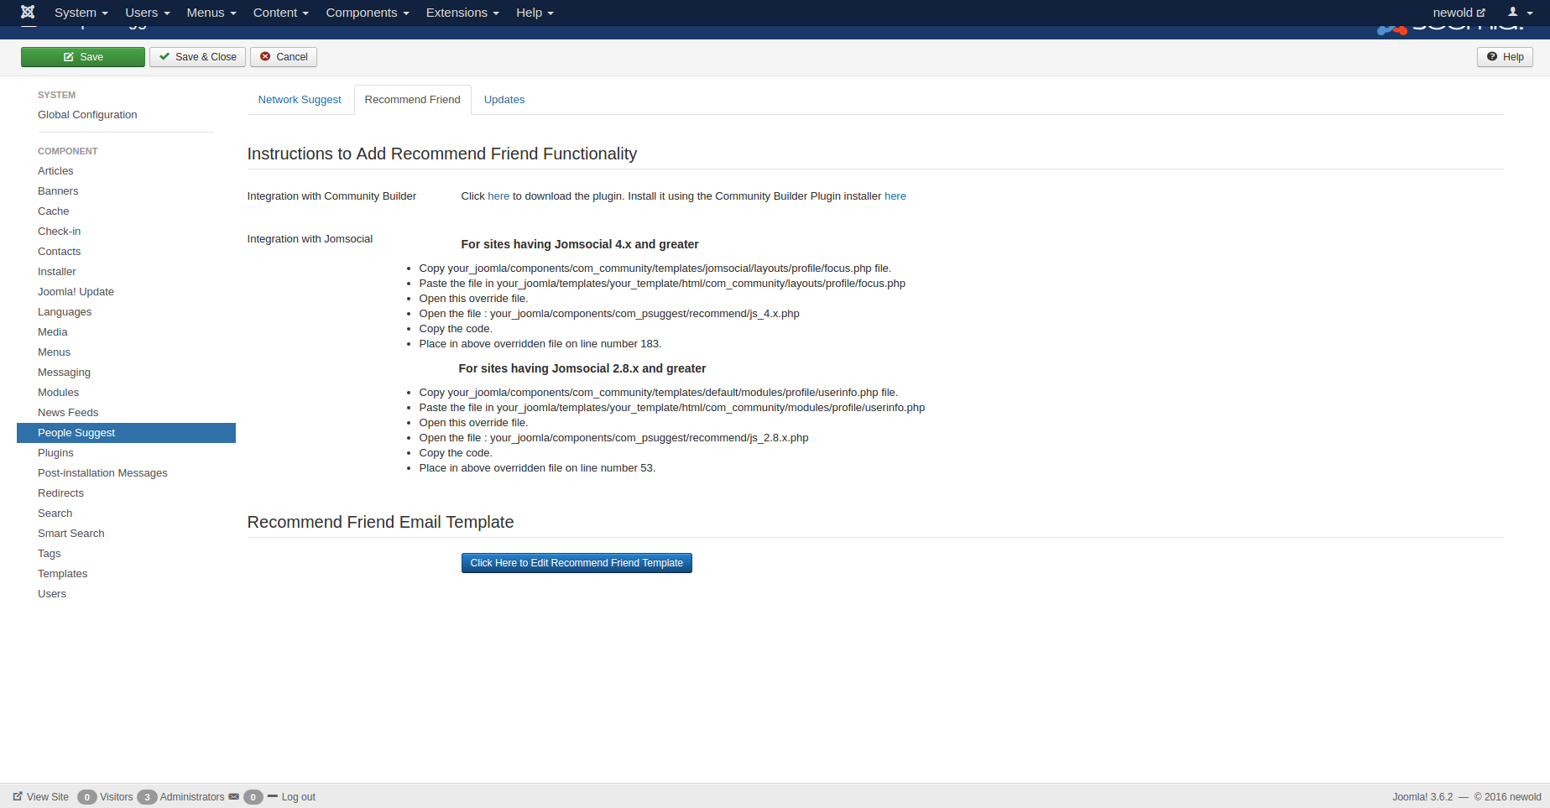
Task: Switch to the Updates tab
Action: click(504, 100)
